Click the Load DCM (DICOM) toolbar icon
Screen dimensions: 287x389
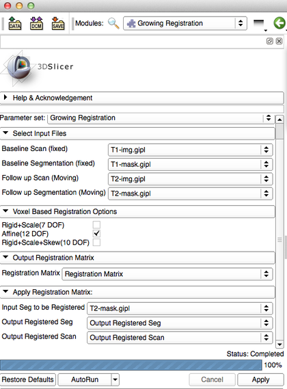(36, 23)
